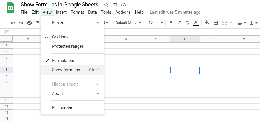Open the File menu

24,12
